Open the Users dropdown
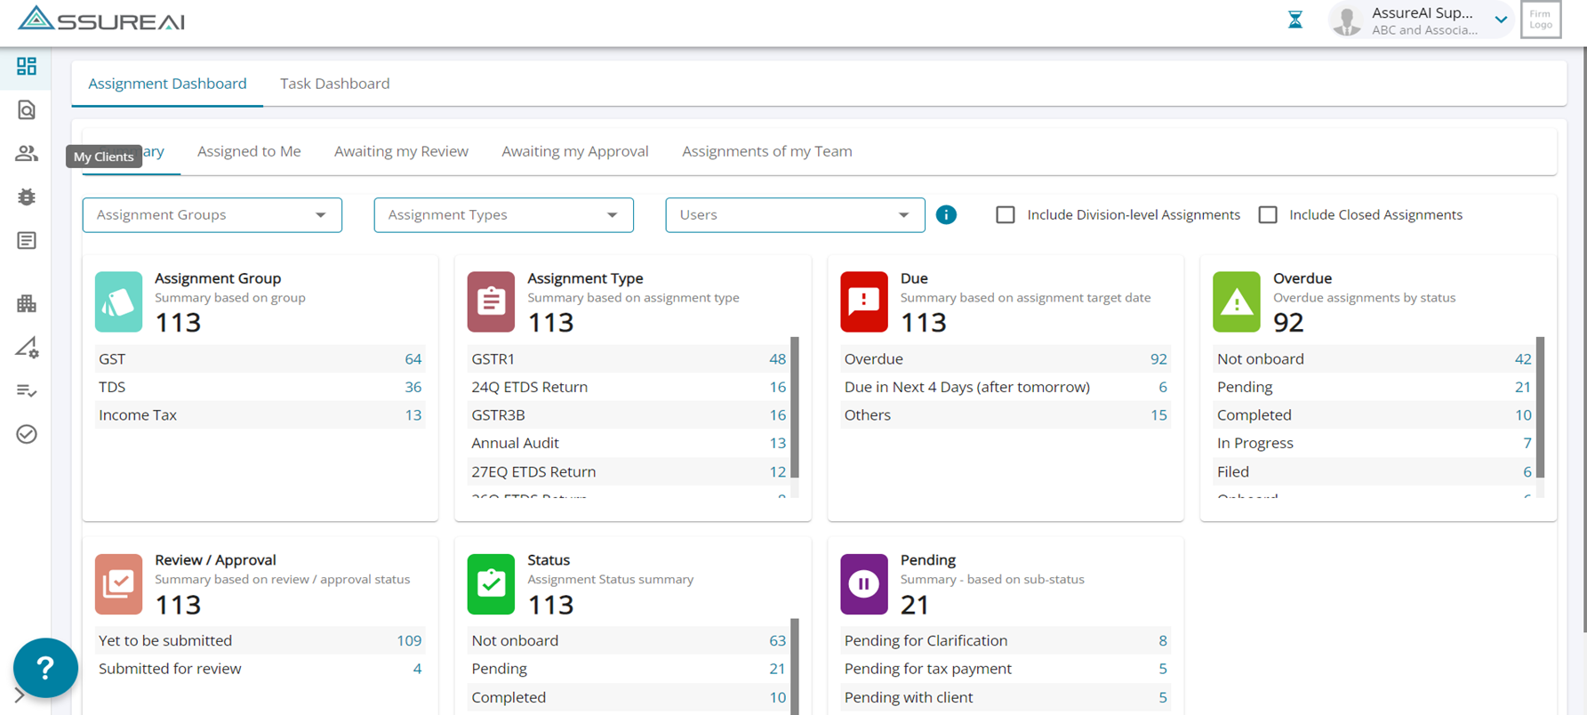This screenshot has width=1587, height=715. click(x=794, y=215)
